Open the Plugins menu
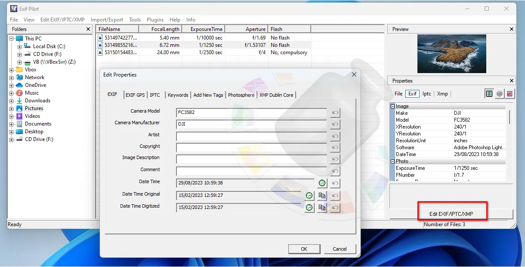This screenshot has height=267, width=525. point(155,20)
